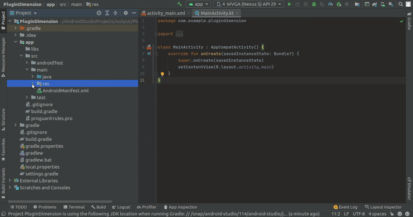Click the 11:2 caret position status entry
The height and width of the screenshot is (217, 413).
pyautogui.click(x=336, y=214)
